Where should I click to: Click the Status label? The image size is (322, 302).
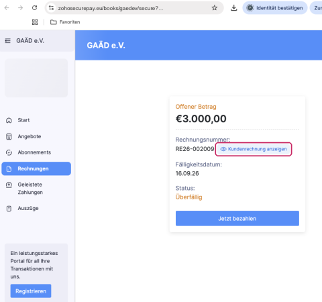coord(185,188)
